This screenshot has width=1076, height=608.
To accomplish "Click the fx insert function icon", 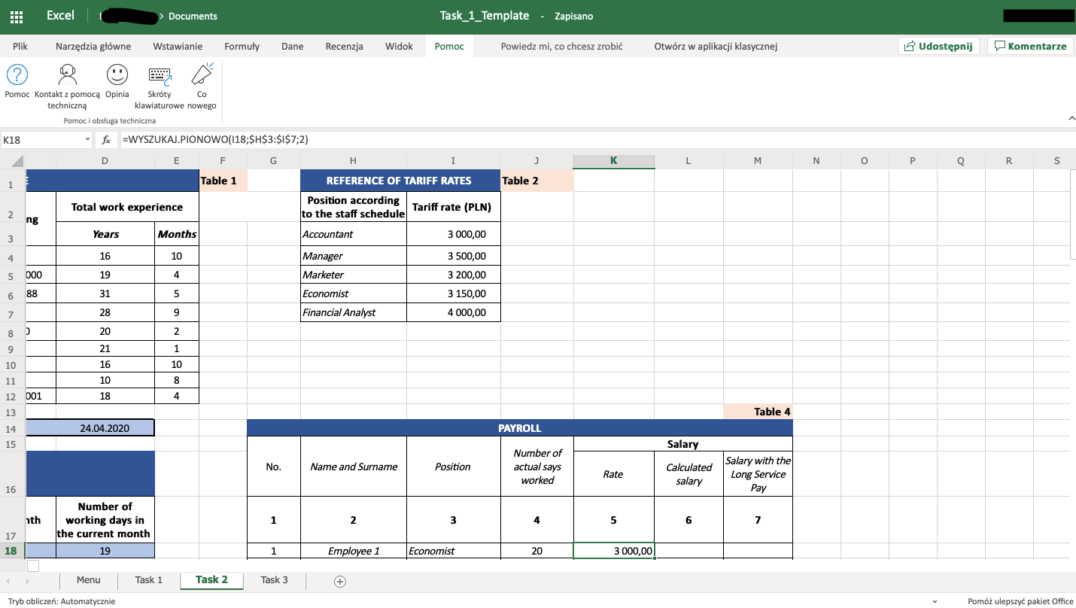I will (x=105, y=139).
